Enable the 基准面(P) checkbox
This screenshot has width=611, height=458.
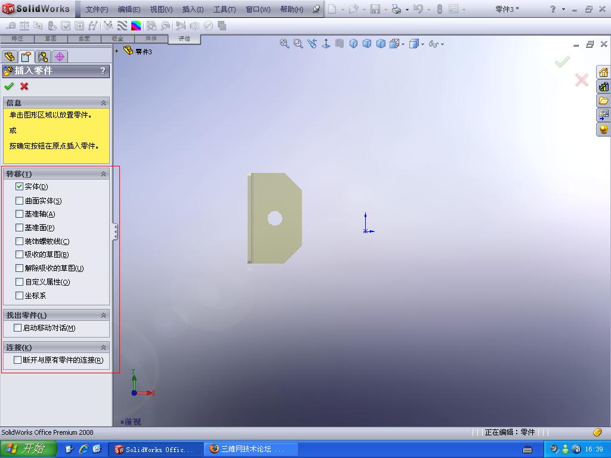(19, 227)
